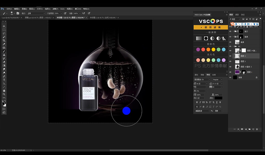Toggle visibility of 背景 layer
This screenshot has height=155, width=265.
[230, 77]
